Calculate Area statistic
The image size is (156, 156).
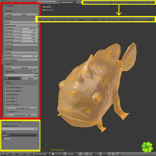coord(29,15)
